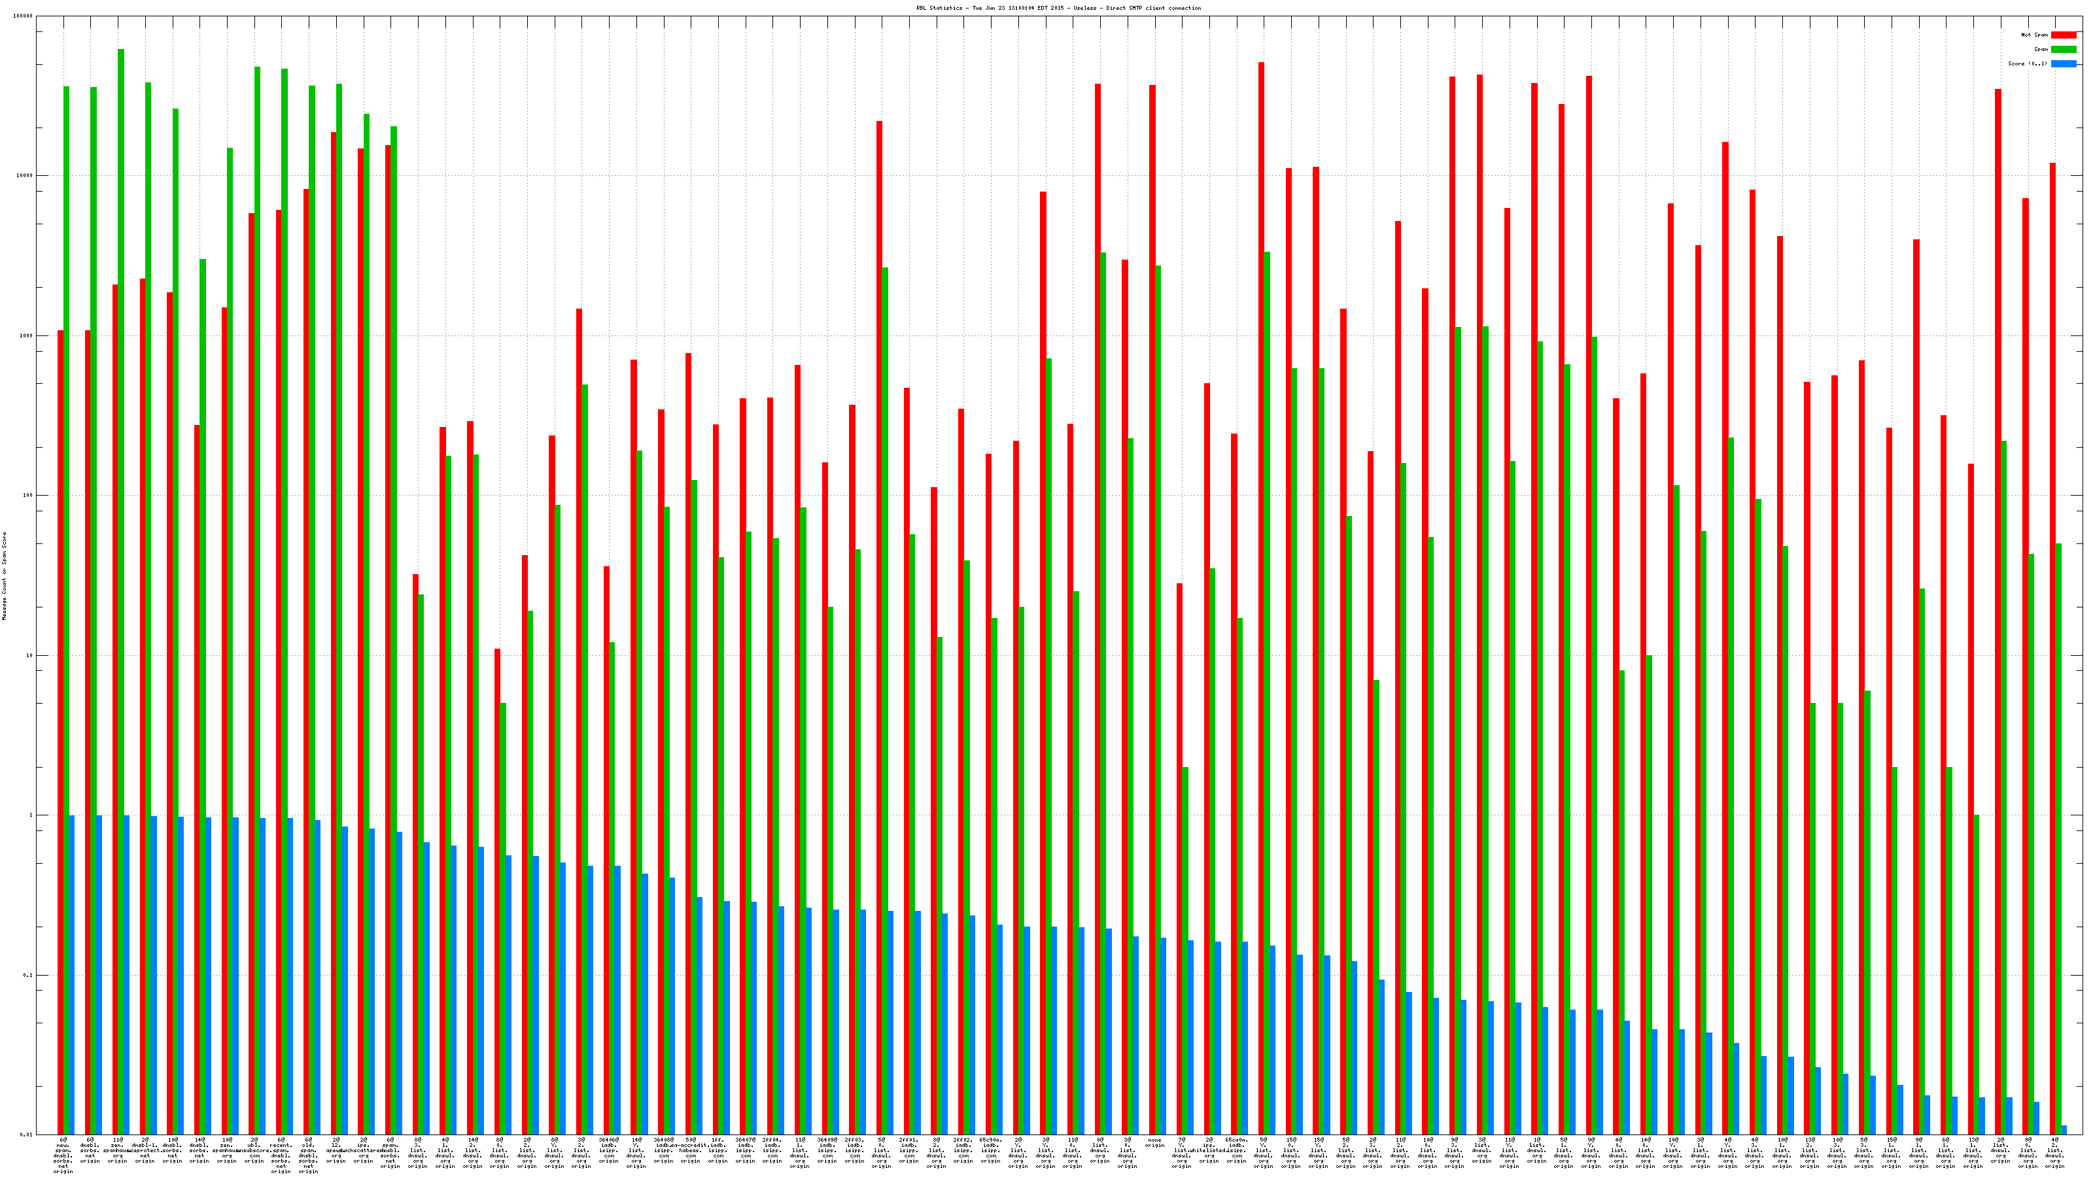Click the 0.1 y-axis tick label
Viewport: 2093px width, 1177px height.
point(28,975)
